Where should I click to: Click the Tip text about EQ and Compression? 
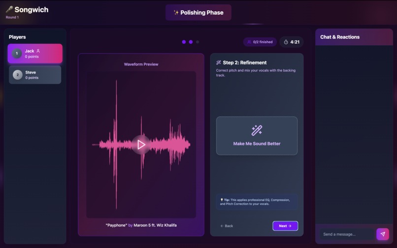(x=255, y=202)
